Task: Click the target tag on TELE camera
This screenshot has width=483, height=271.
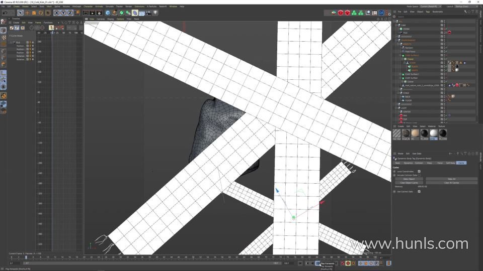Action: point(449,33)
